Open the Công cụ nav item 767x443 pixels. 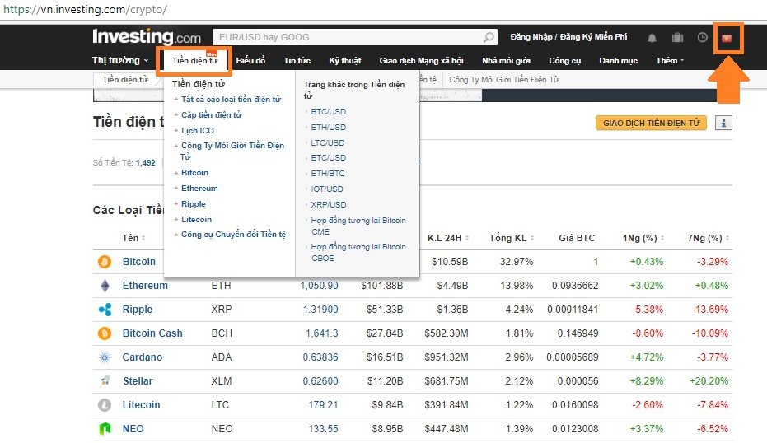pyautogui.click(x=564, y=61)
